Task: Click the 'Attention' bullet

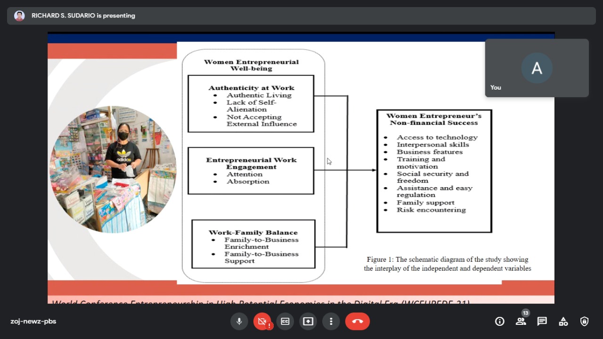Action: click(x=244, y=174)
